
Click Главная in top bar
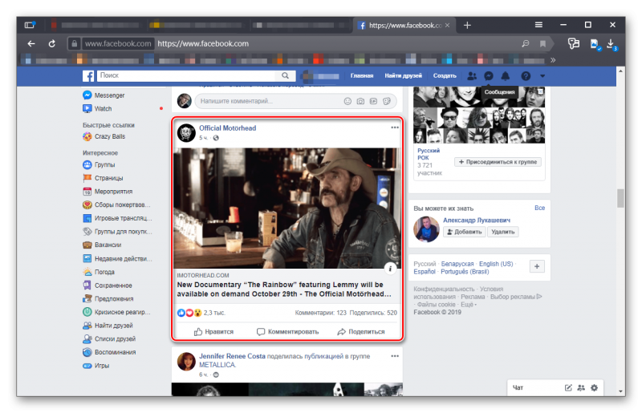[x=362, y=75]
